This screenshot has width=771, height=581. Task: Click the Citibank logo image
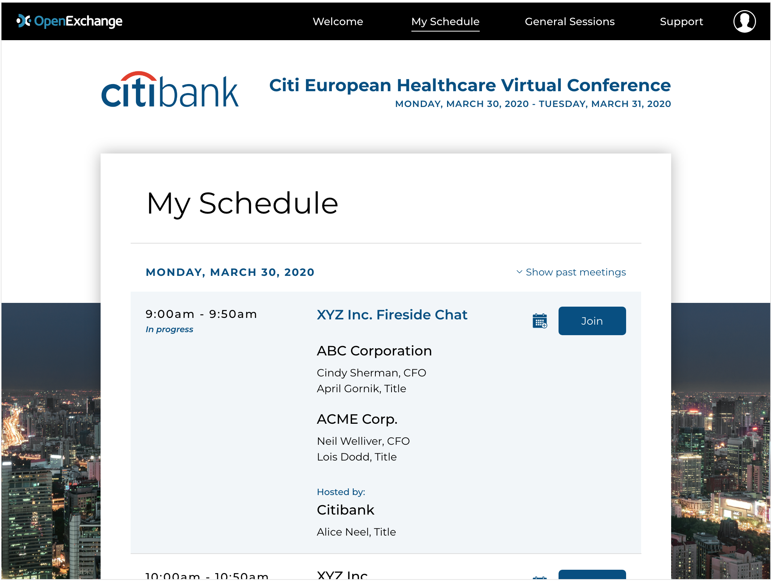(x=170, y=90)
